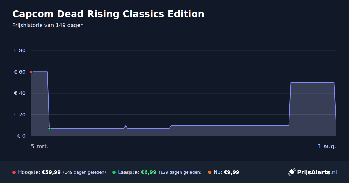Click the PrijsAlerts tag logo icon
The image size is (349, 183).
click(291, 172)
